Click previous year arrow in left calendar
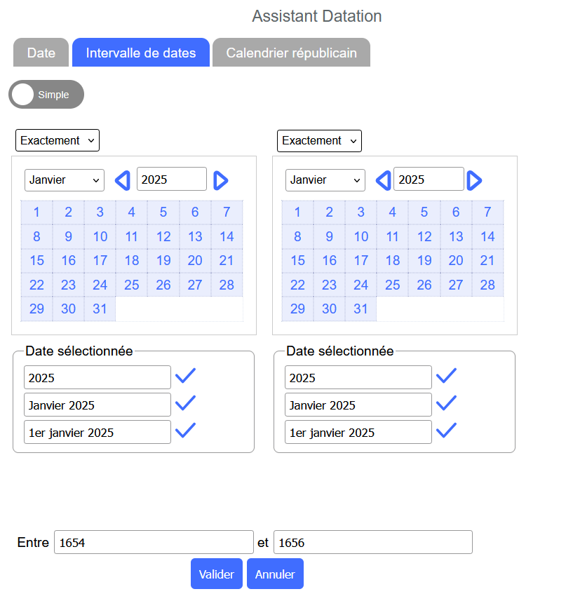Screen dimensions: 566x615 (122, 180)
